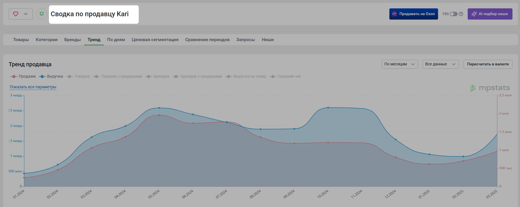This screenshot has width=520, height=207.
Task: Open Ценовая сегментация tab
Action: click(x=155, y=40)
